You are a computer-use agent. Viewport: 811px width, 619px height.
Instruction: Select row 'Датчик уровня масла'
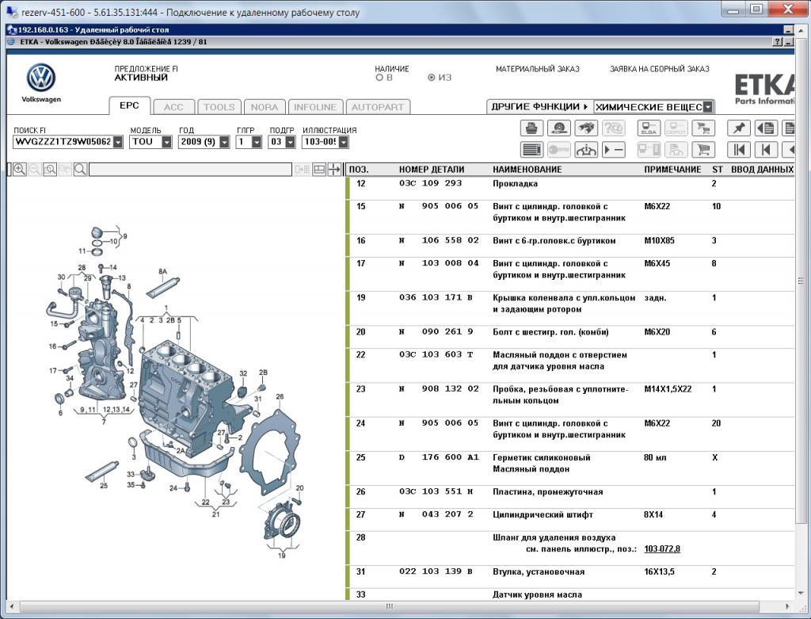point(572,594)
